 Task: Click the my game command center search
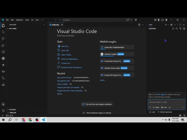(93, 20)
